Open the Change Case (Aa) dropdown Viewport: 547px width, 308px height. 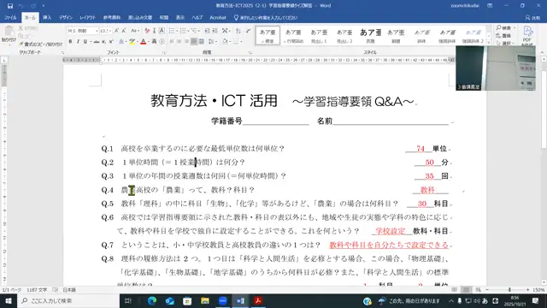135,31
